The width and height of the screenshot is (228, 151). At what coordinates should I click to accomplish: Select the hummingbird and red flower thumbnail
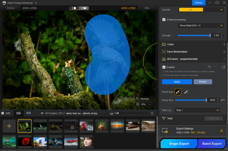pyautogui.click(x=86, y=126)
